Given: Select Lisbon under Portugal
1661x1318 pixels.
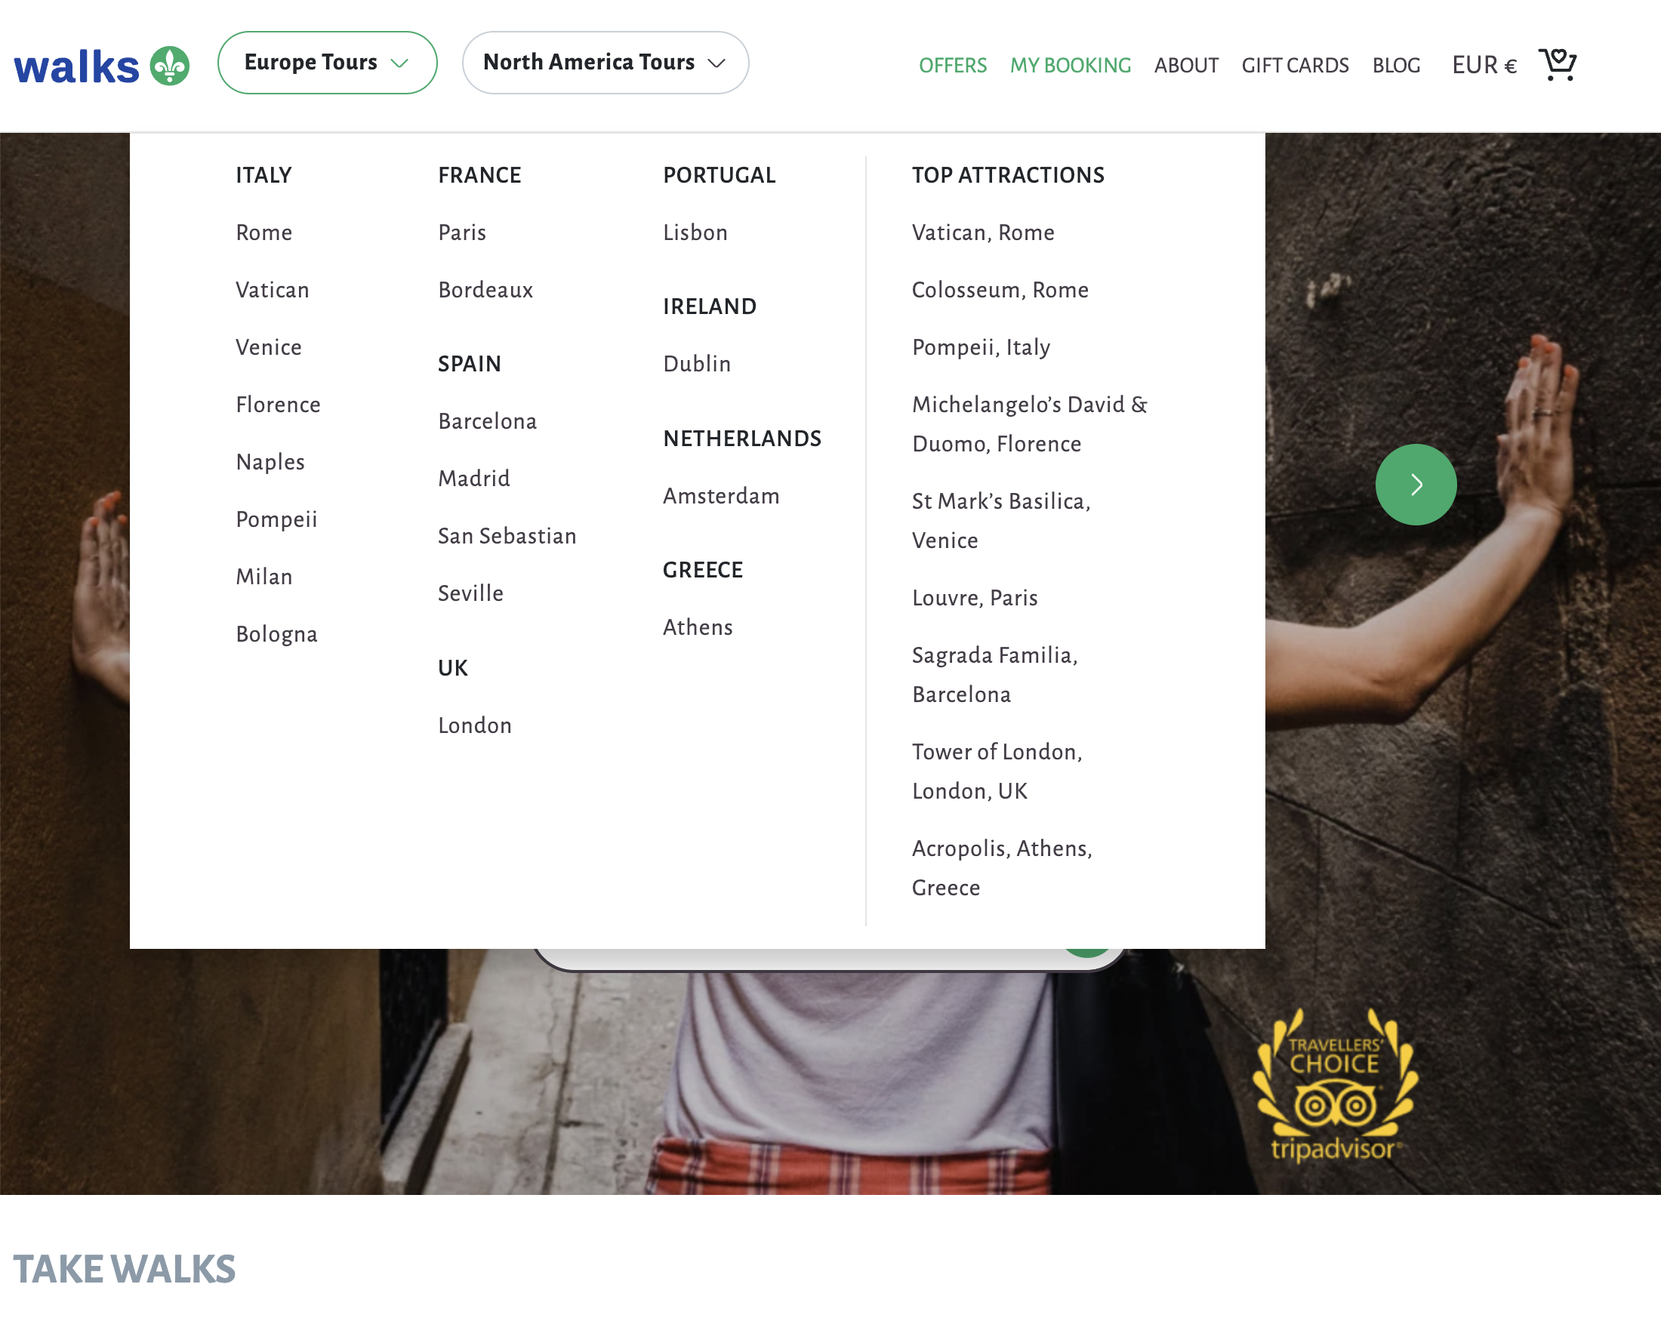Looking at the screenshot, I should [x=695, y=232].
